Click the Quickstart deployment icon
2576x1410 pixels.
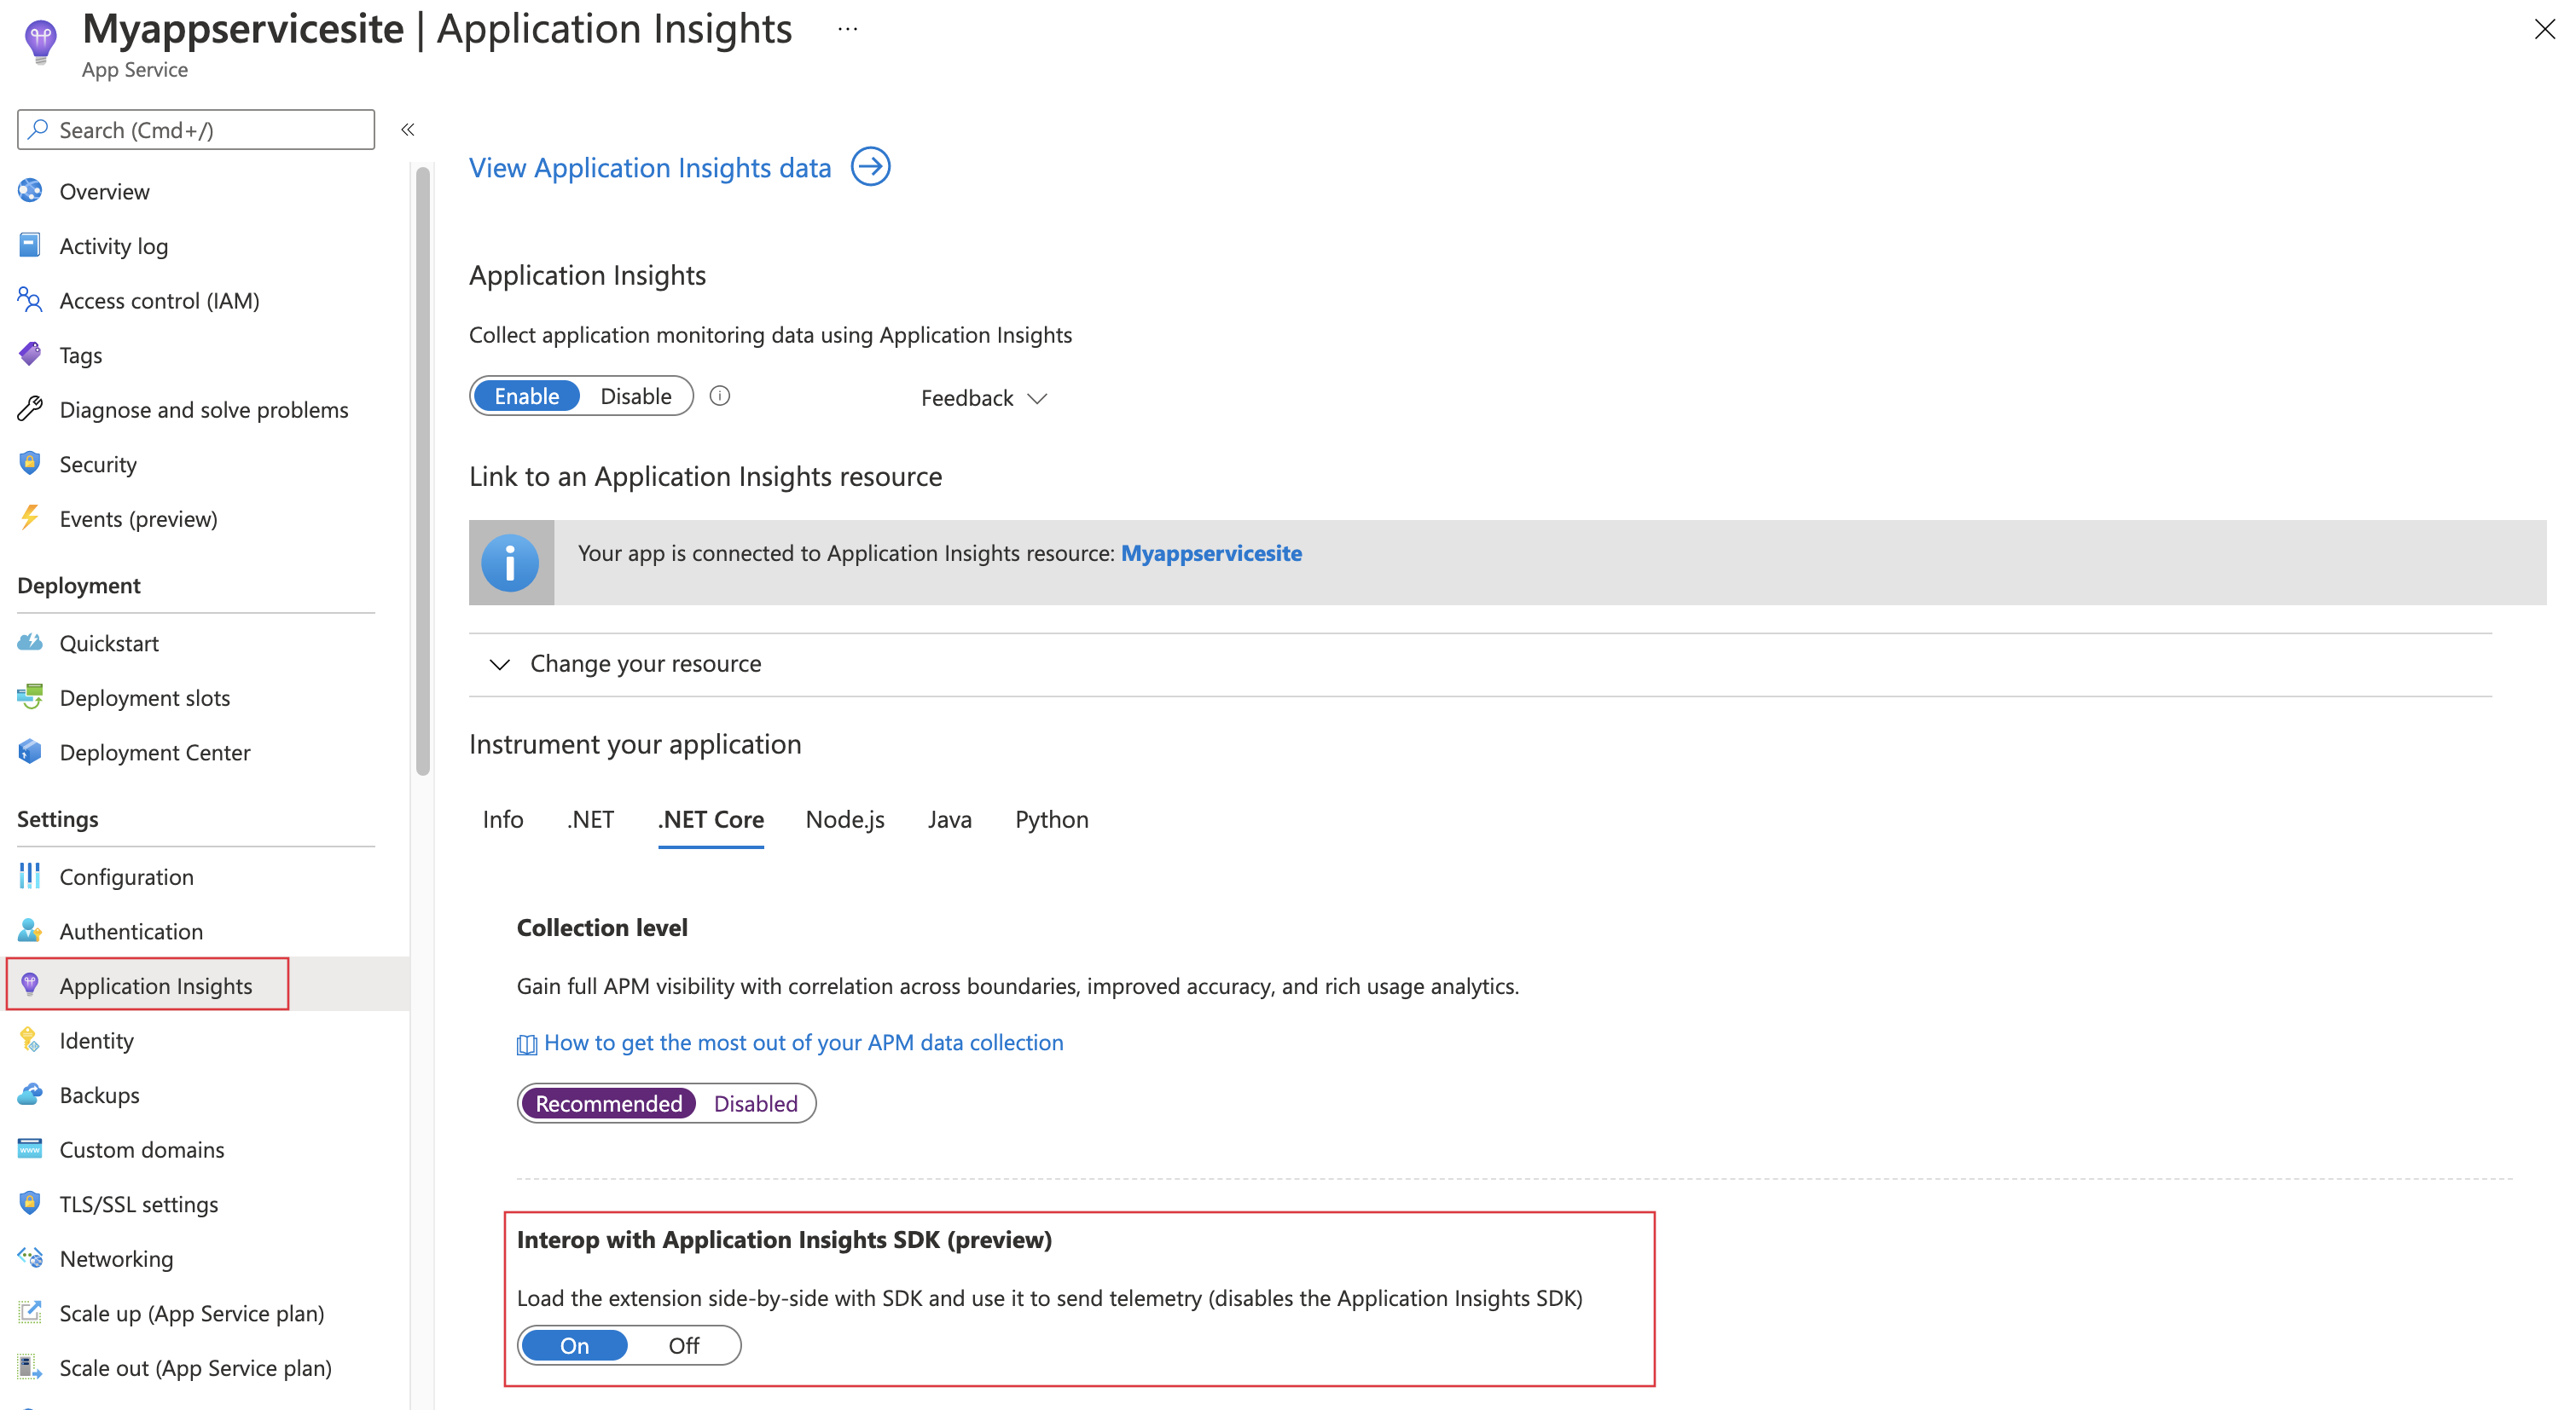tap(30, 641)
